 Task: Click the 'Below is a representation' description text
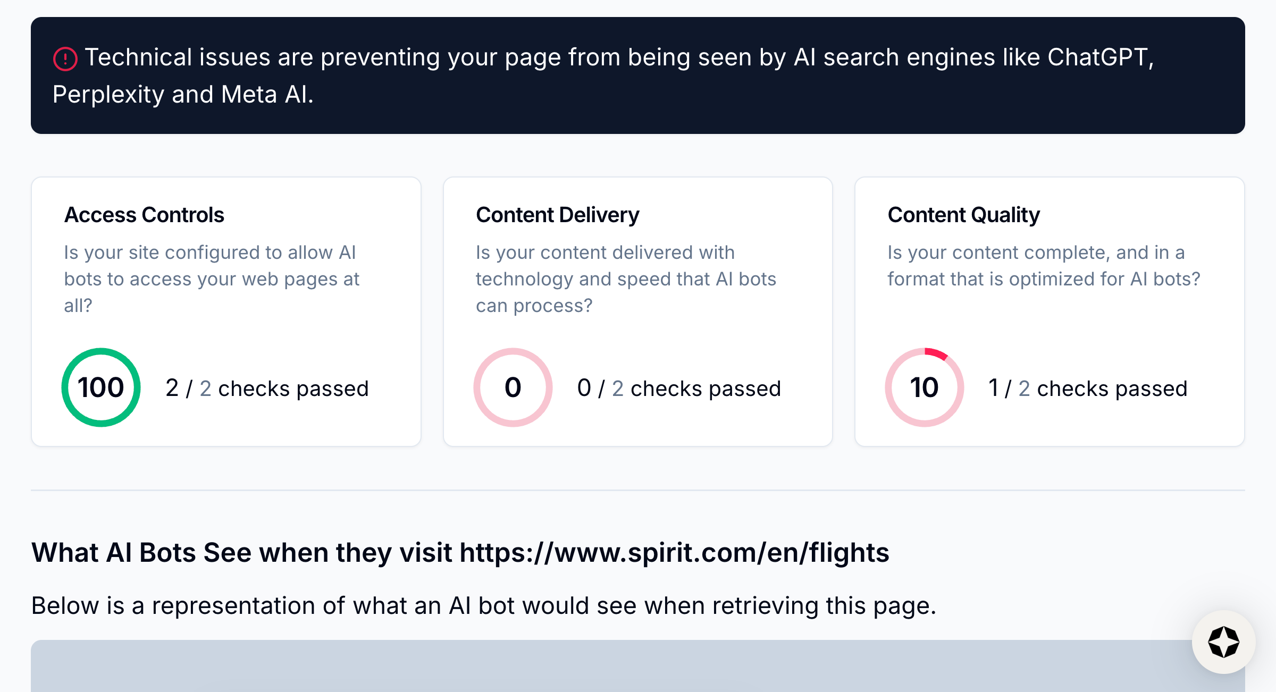coord(483,605)
